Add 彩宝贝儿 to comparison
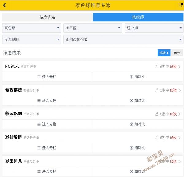 click(x=138, y=172)
